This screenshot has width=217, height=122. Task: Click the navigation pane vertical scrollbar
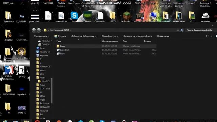52,91
